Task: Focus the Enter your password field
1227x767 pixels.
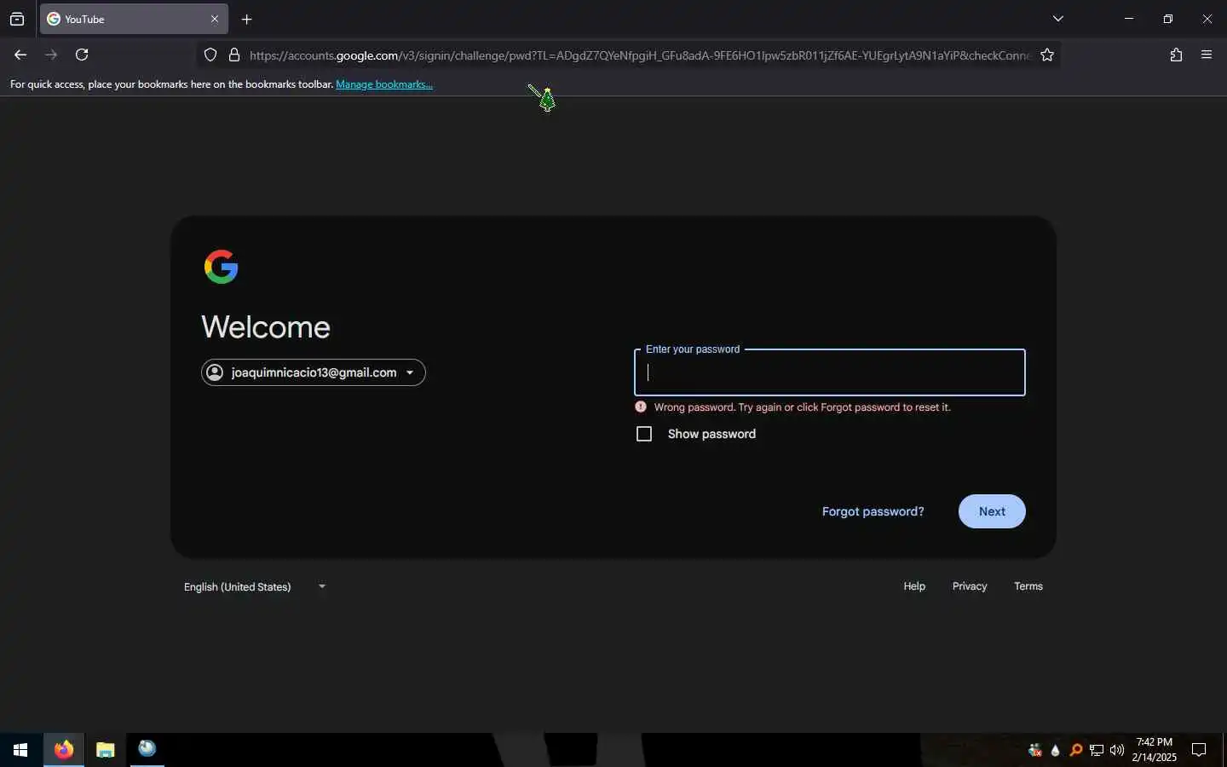Action: coord(830,372)
